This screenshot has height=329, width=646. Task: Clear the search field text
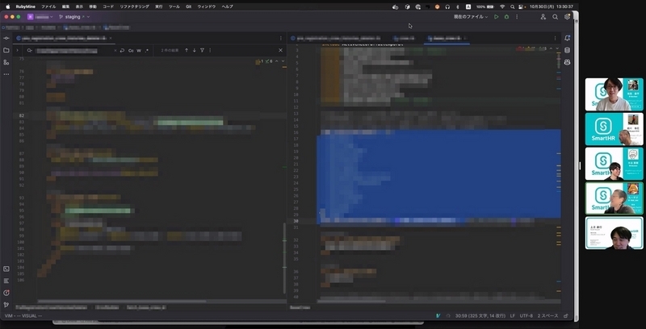(115, 51)
